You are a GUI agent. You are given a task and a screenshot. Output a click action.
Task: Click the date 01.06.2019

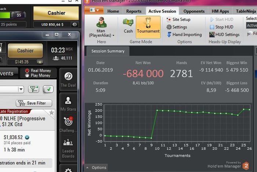100,70
